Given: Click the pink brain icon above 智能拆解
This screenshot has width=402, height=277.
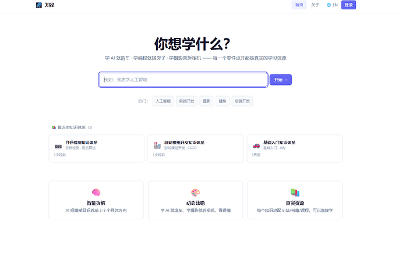Looking at the screenshot, I should point(96,193).
